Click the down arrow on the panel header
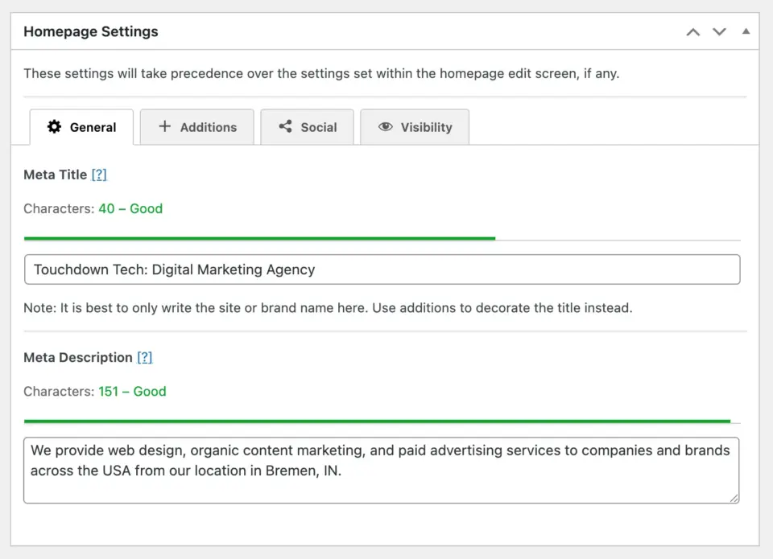Viewport: 773px width, 559px height. tap(719, 32)
